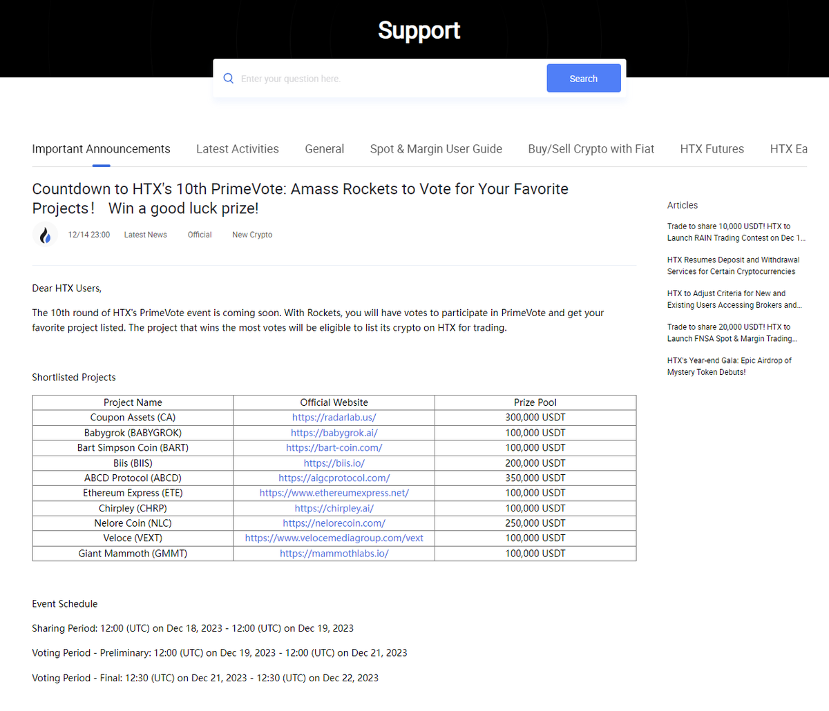Click the Voting Period Final line
This screenshot has height=711, width=829.
pos(205,678)
